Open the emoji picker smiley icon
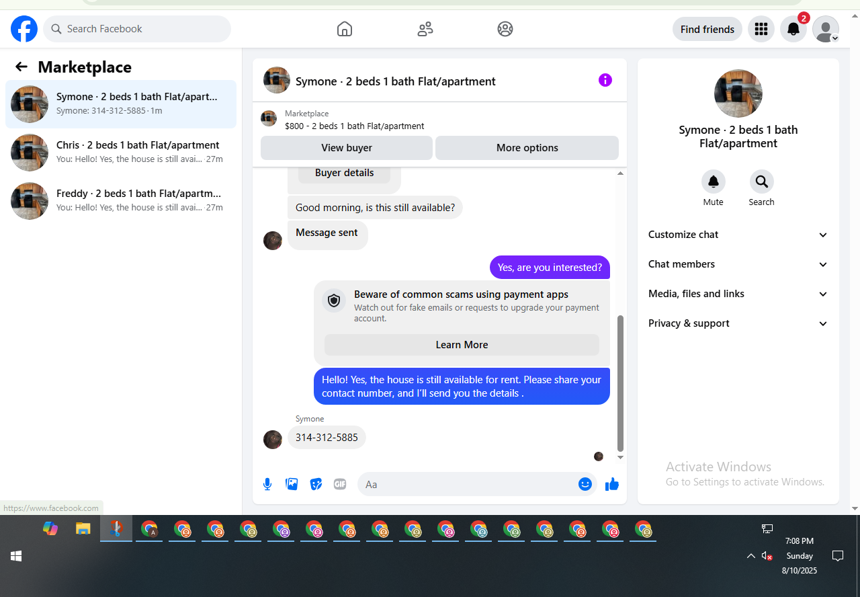This screenshot has width=860, height=597. [585, 484]
